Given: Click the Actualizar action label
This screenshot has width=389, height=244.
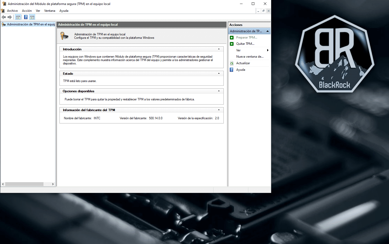Looking at the screenshot, I should (243, 63).
